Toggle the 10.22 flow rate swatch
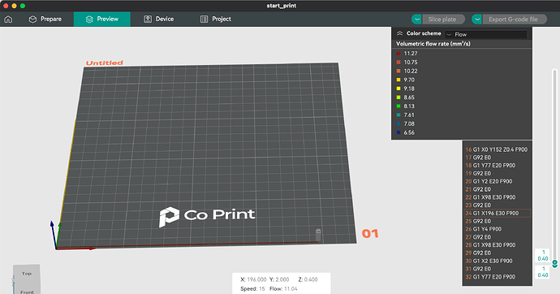Viewport: 560px width, 294px height. tap(398, 71)
